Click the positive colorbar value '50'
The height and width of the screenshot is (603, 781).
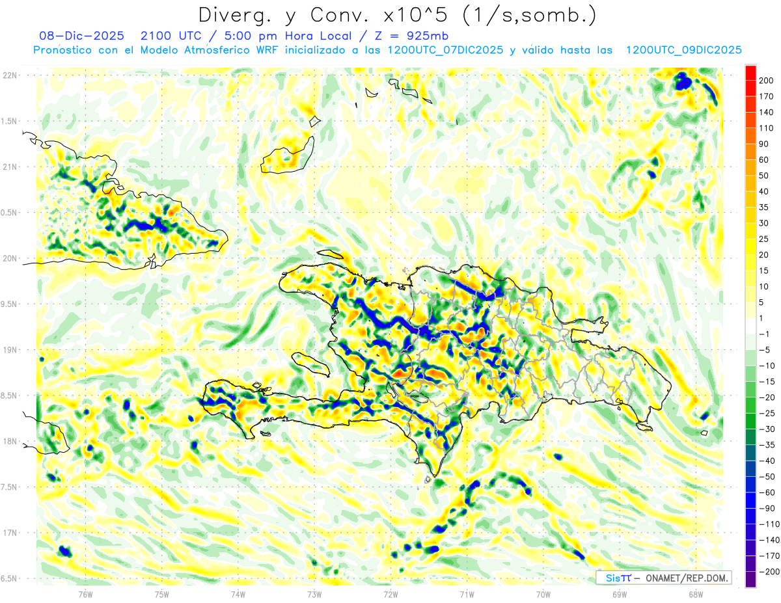pos(764,176)
